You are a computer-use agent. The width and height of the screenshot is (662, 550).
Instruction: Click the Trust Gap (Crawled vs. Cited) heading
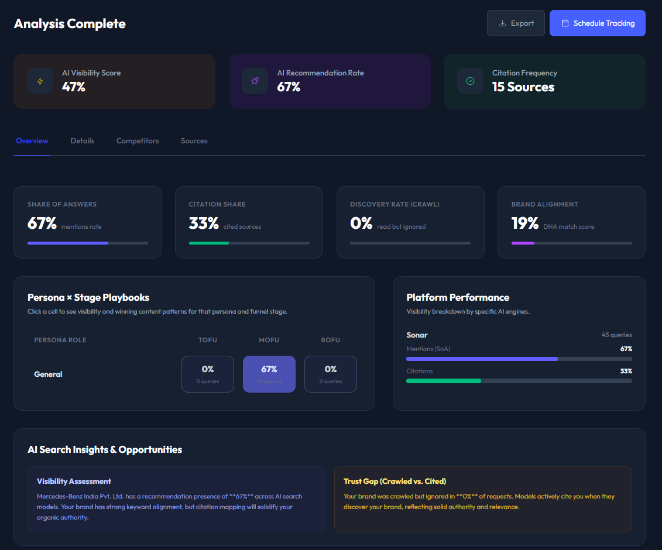coord(395,481)
